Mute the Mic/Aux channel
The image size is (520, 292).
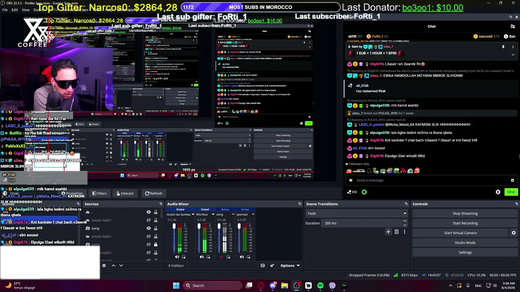tap(202, 257)
